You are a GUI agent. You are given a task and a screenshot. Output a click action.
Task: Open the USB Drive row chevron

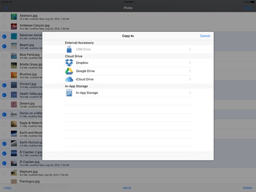click(x=190, y=49)
